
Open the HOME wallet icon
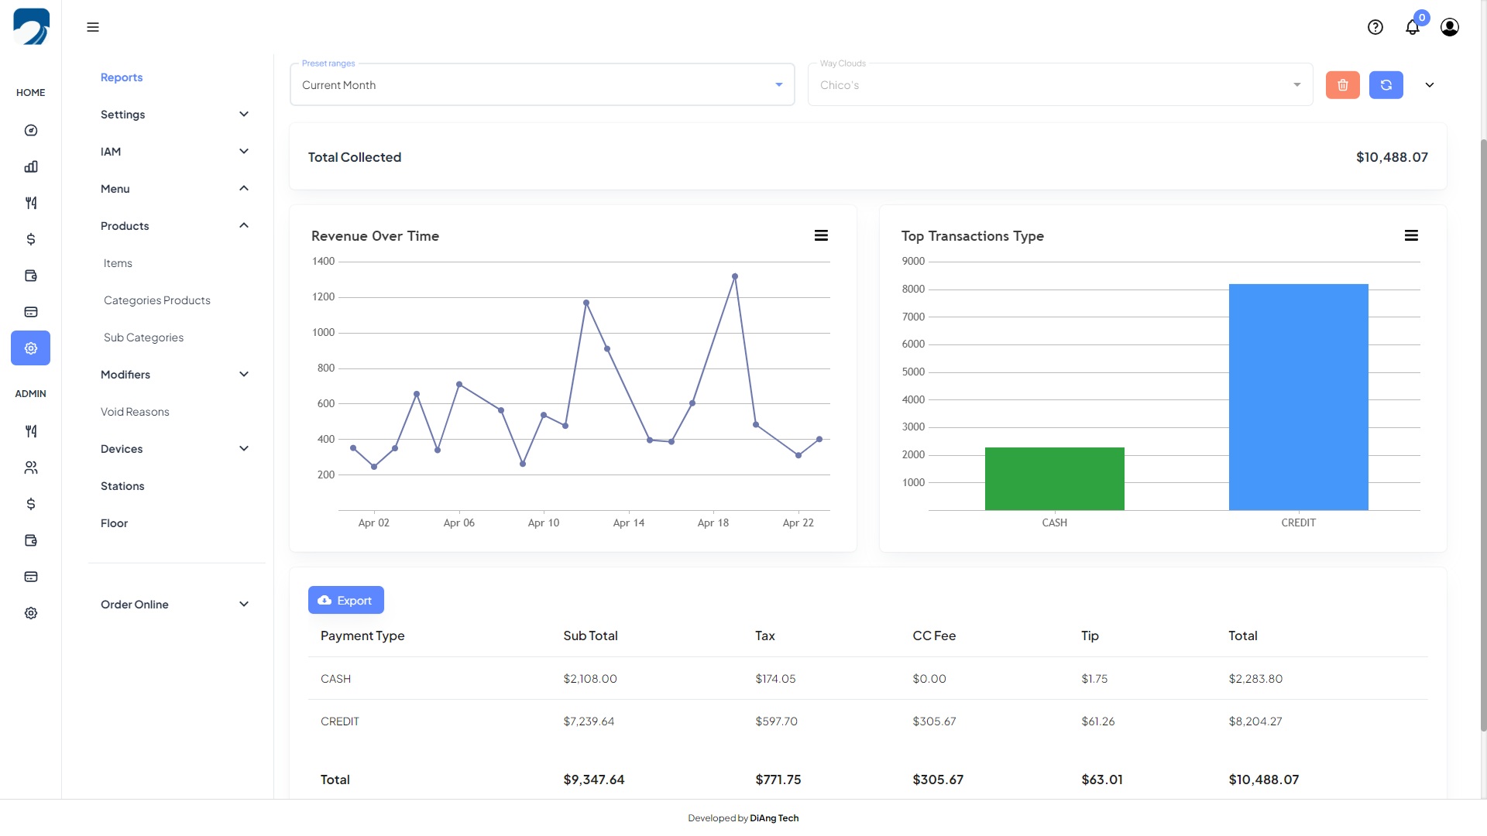point(31,276)
